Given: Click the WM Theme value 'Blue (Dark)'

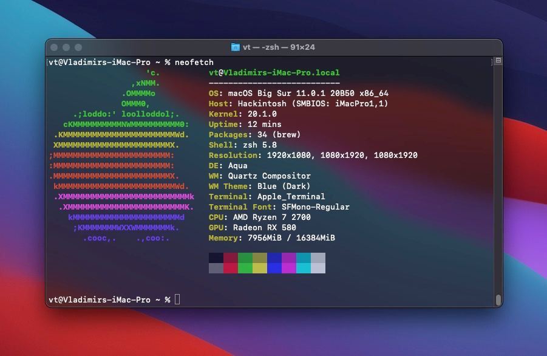Looking at the screenshot, I should point(284,187).
